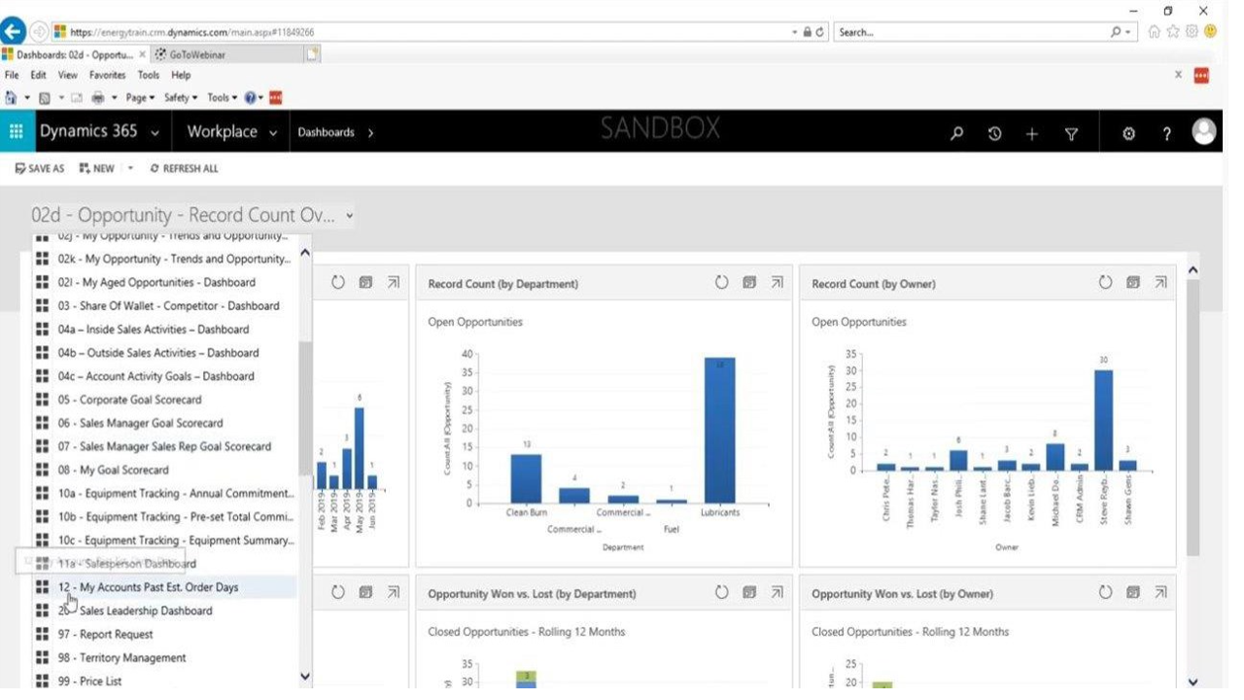Enlarge the Record Count (by Department) chart
Viewport: 1244px width, 700px height.
click(777, 283)
